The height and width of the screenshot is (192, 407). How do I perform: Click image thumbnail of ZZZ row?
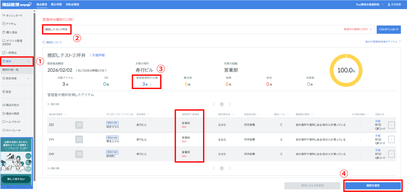point(79,125)
